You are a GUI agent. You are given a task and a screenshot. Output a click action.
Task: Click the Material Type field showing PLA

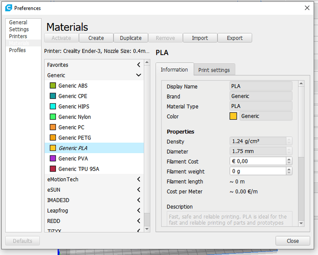tap(261, 106)
